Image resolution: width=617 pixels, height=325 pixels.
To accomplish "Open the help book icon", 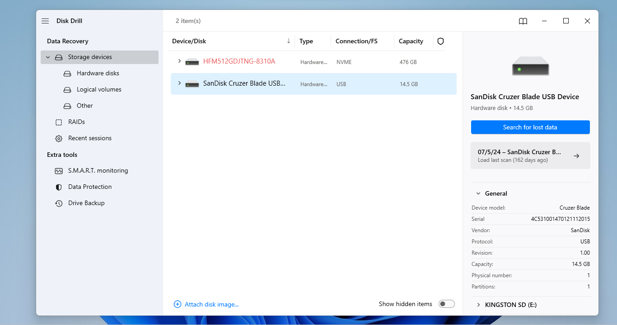I will point(523,21).
